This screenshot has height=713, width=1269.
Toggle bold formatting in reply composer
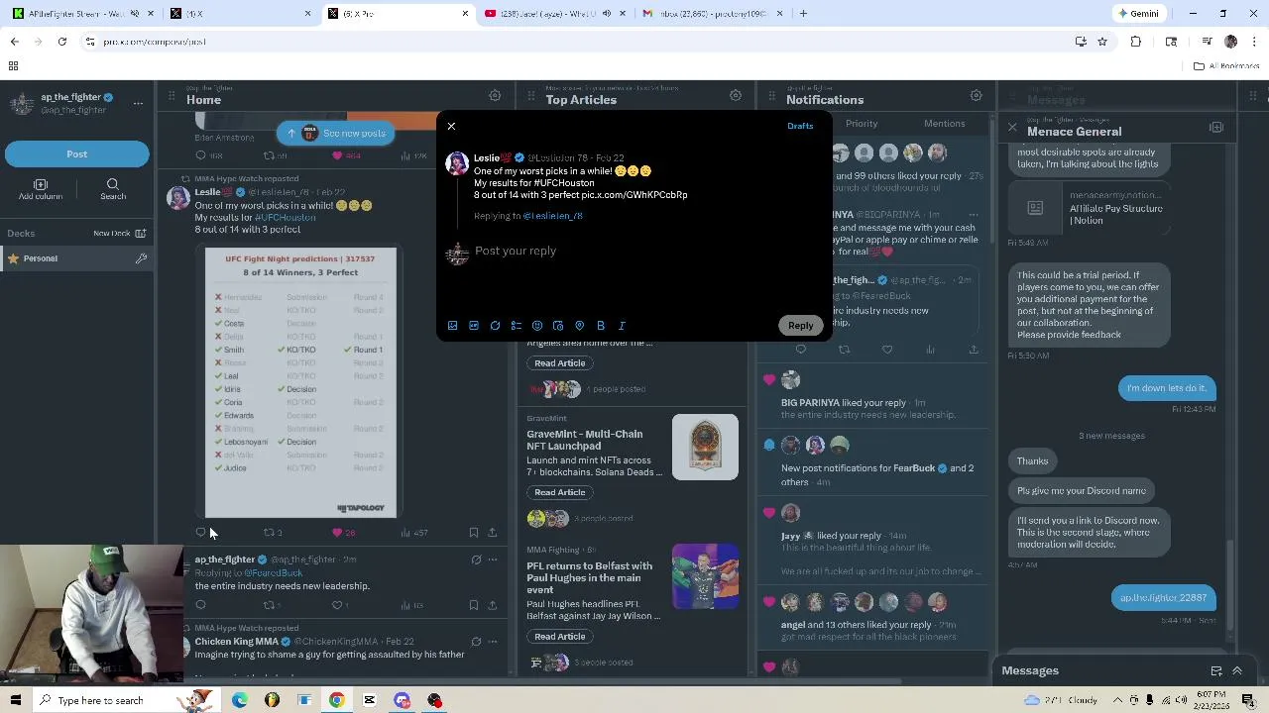coord(601,326)
